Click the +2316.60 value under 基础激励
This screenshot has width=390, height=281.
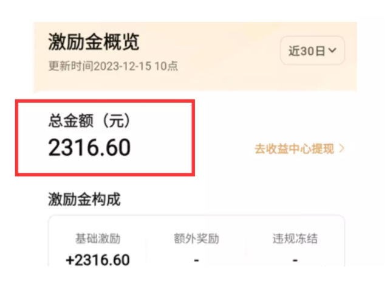[x=97, y=261]
